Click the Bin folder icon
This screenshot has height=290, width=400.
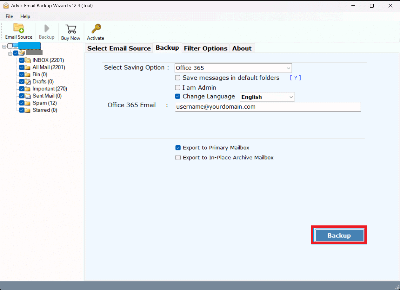click(x=28, y=74)
